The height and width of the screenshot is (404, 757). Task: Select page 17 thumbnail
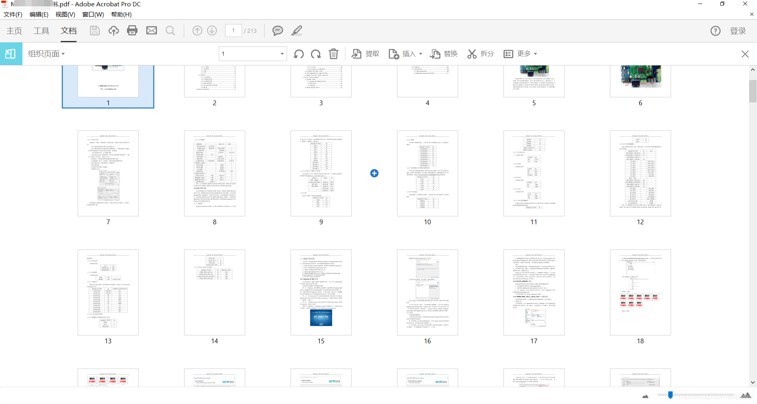coord(534,292)
